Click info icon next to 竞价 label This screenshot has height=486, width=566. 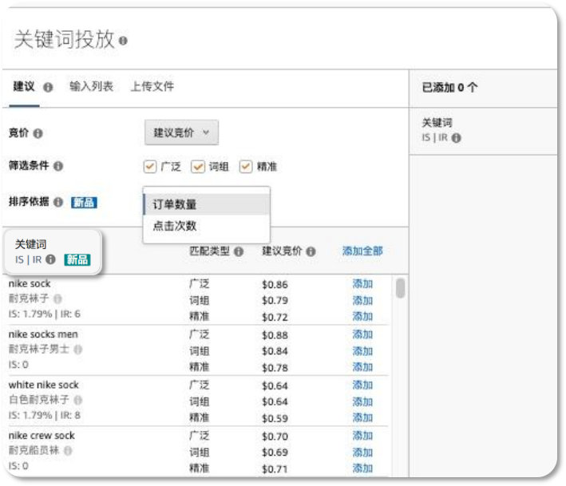38,133
